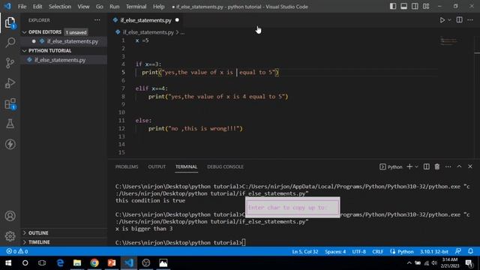Maximize the panel with chevron up
Screen dimensions: 480x270
[x=459, y=166]
